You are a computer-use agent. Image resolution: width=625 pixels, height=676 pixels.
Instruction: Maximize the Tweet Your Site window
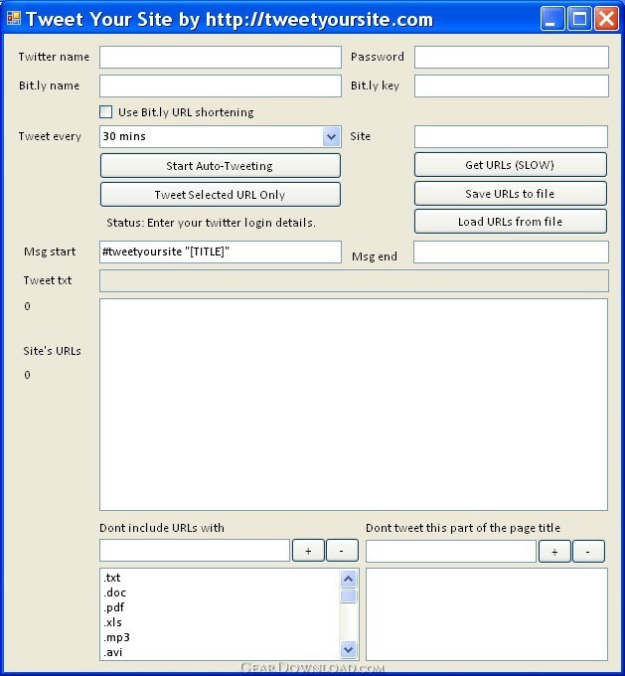tap(579, 19)
